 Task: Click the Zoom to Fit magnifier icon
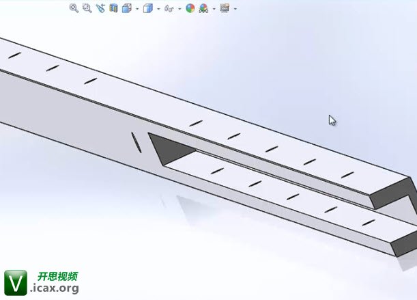click(74, 8)
